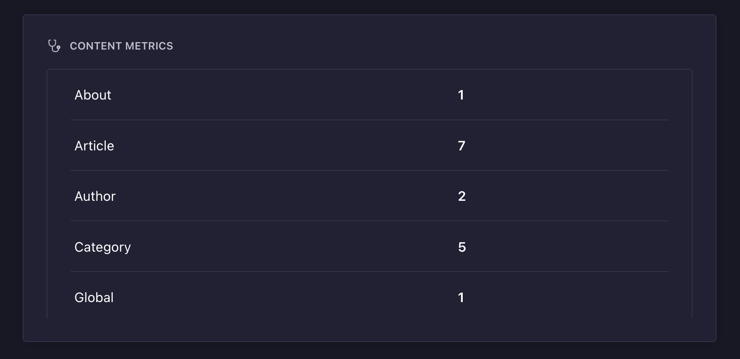Select the Article label text

[x=94, y=146]
